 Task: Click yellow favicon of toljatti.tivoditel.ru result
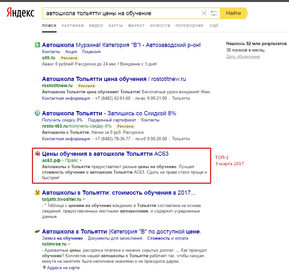point(37,192)
